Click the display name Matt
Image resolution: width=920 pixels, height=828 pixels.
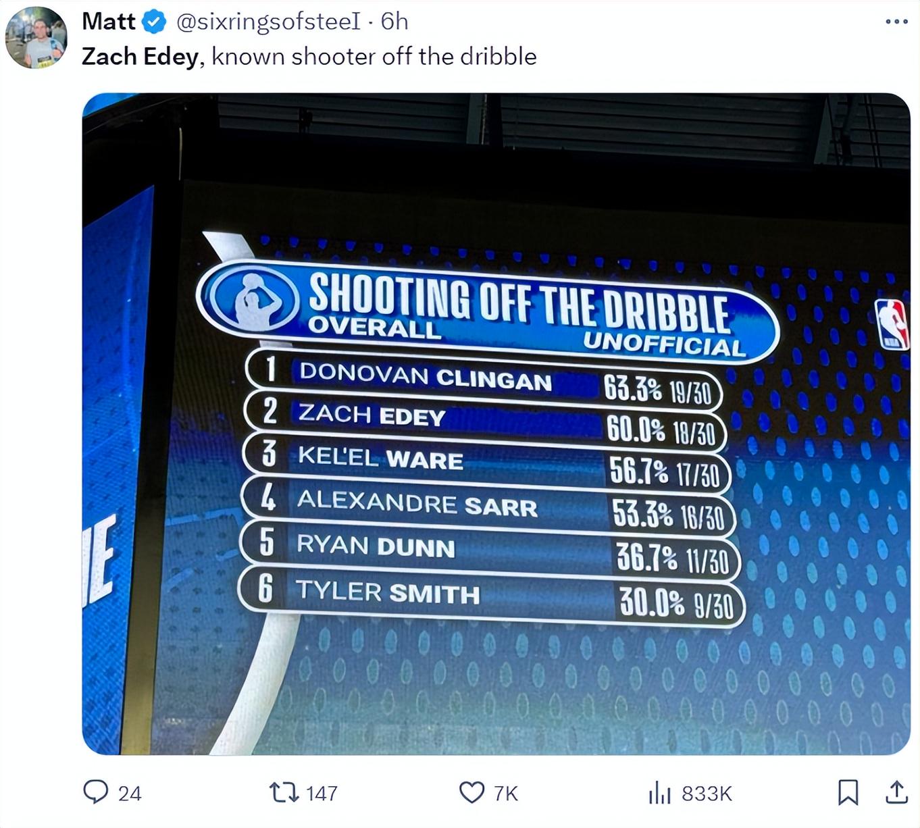(108, 22)
